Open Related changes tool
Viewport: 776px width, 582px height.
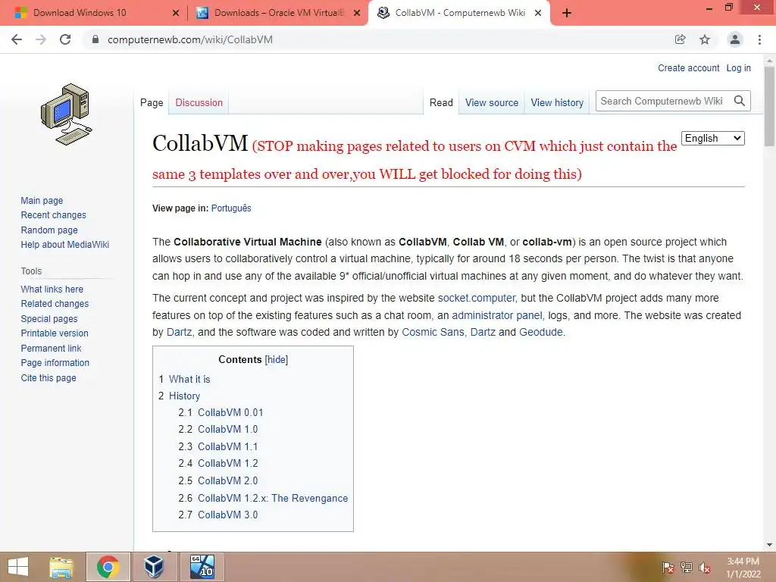tap(55, 303)
